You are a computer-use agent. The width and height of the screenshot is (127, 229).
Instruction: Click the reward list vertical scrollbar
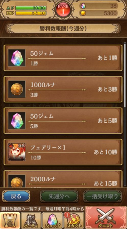pyautogui.click(x=125, y=114)
